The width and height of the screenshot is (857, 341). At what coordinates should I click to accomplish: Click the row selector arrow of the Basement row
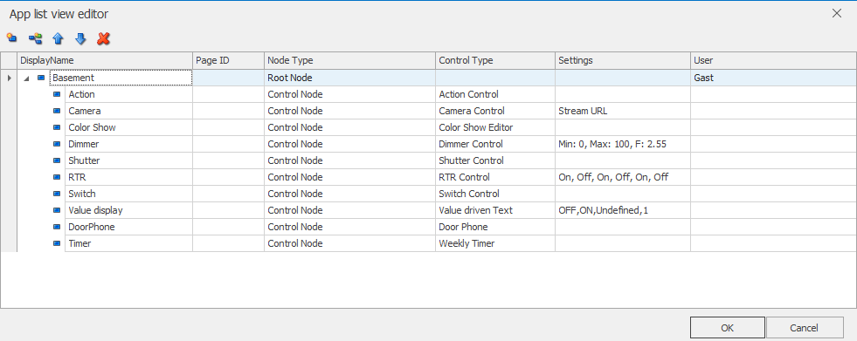tap(9, 78)
